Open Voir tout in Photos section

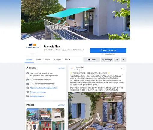61,105
